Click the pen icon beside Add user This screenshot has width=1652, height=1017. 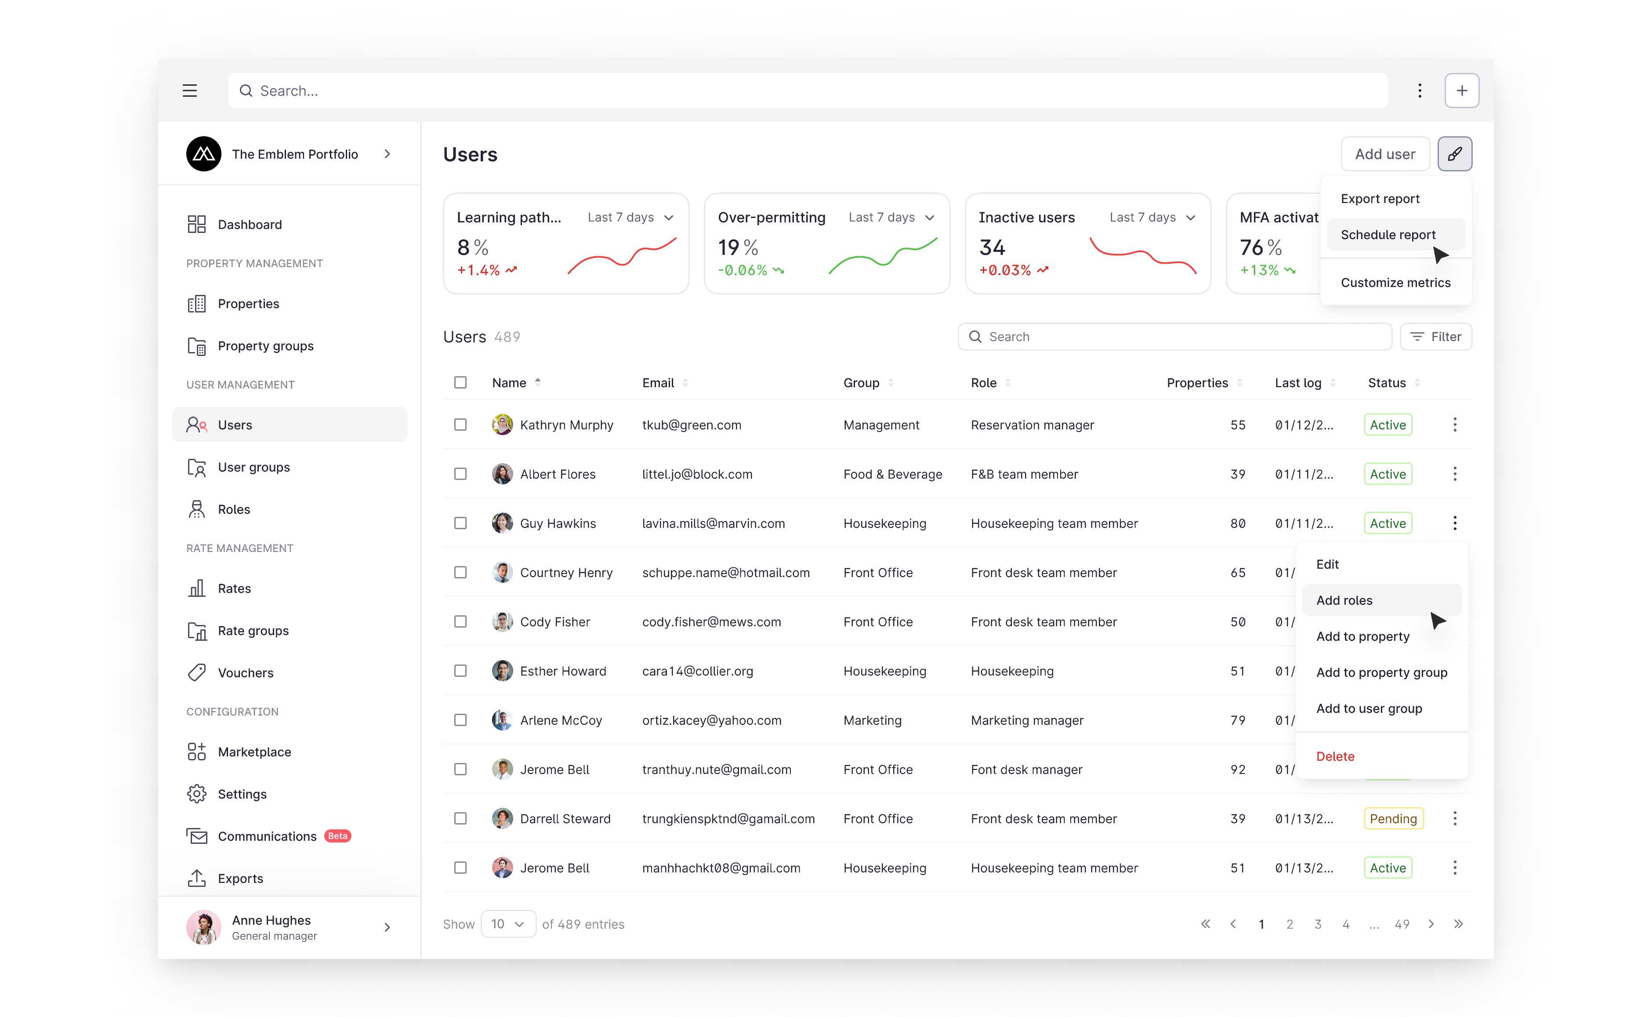(x=1454, y=154)
